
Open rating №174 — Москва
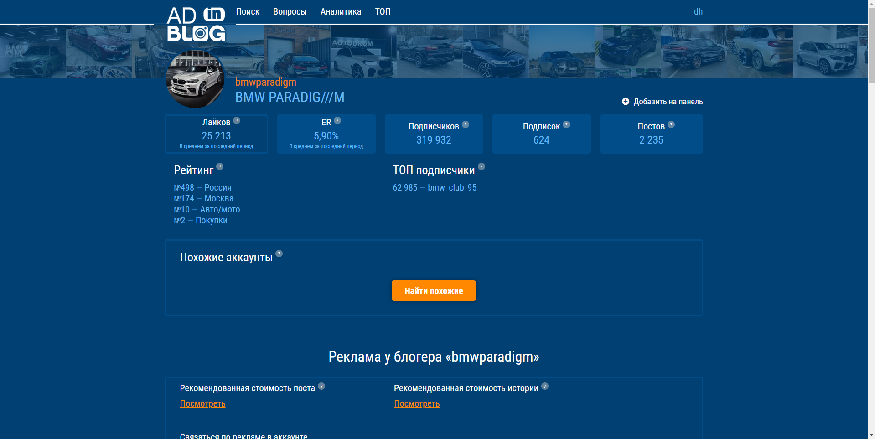tap(203, 199)
